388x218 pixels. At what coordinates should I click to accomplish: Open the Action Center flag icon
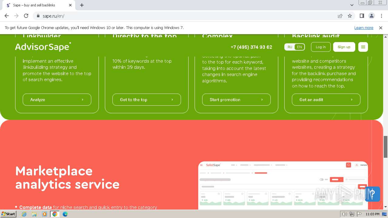click(359, 214)
